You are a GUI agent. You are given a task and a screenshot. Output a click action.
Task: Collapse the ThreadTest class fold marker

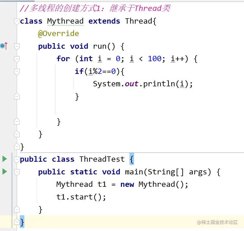[17, 159]
